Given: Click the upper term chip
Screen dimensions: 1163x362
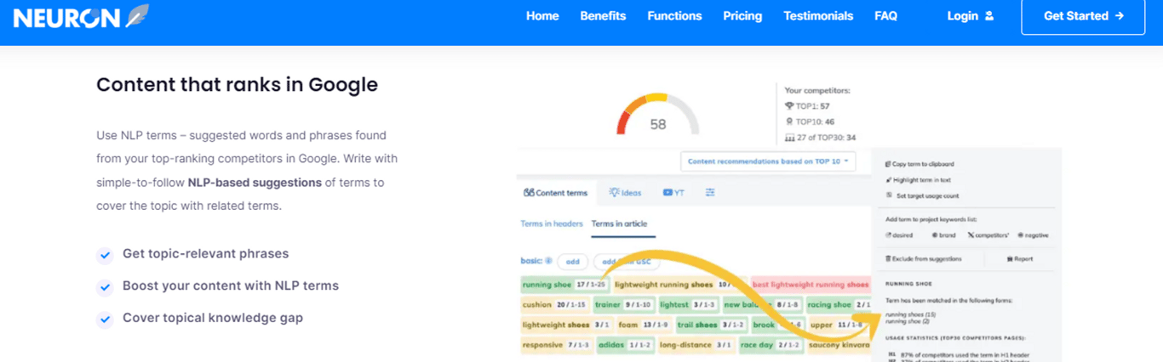Looking at the screenshot, I should pyautogui.click(x=839, y=325).
